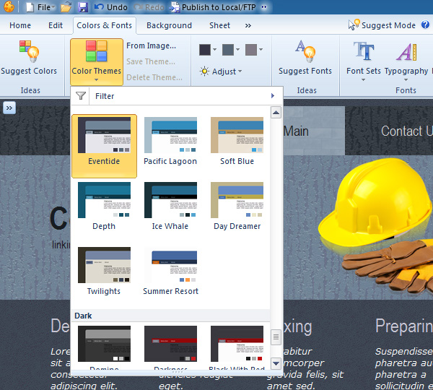Click the gallery scroll down arrow
Viewport: 433px width, 390px height.
tap(276, 363)
